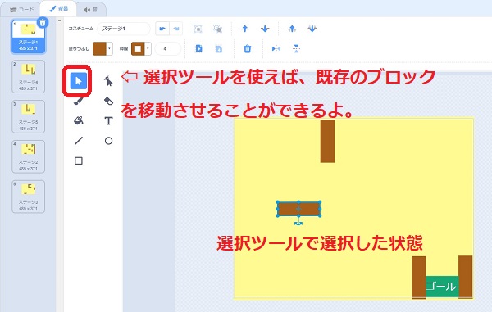This screenshot has height=312, width=492.
Task: Click the Paste icon
Action: pos(219,49)
